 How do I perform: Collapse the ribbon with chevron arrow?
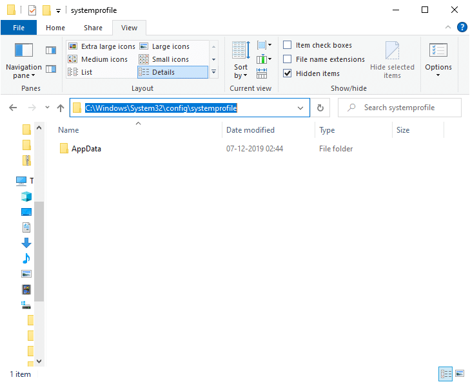click(x=449, y=28)
